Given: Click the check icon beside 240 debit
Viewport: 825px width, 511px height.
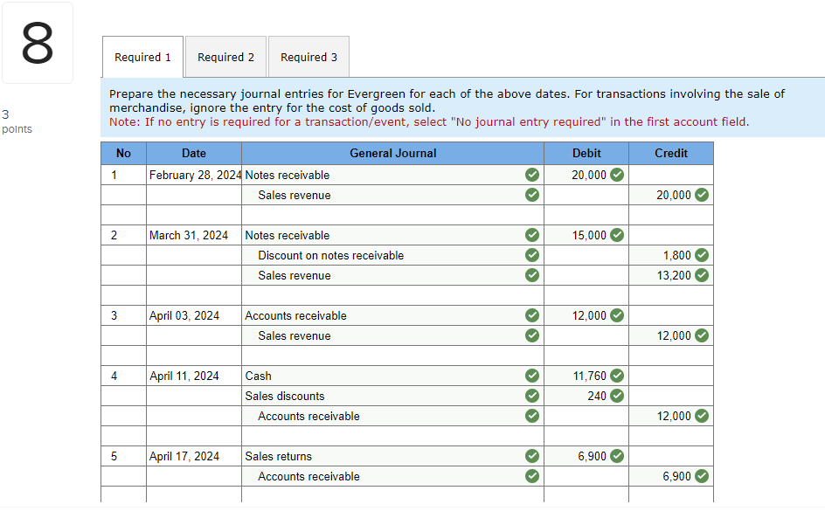Looking at the screenshot, I should click(617, 396).
